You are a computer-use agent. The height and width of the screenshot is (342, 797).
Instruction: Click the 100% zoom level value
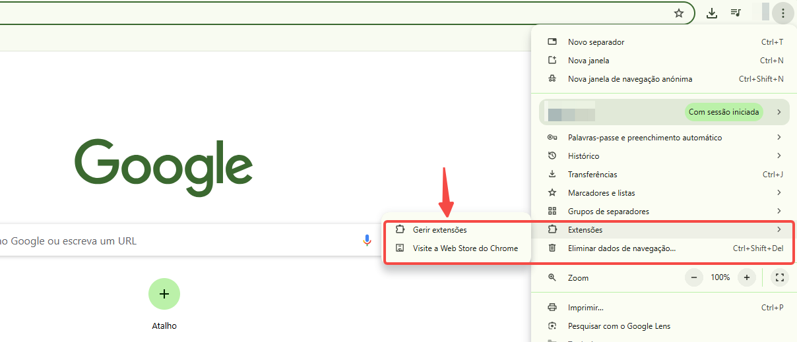(x=720, y=277)
